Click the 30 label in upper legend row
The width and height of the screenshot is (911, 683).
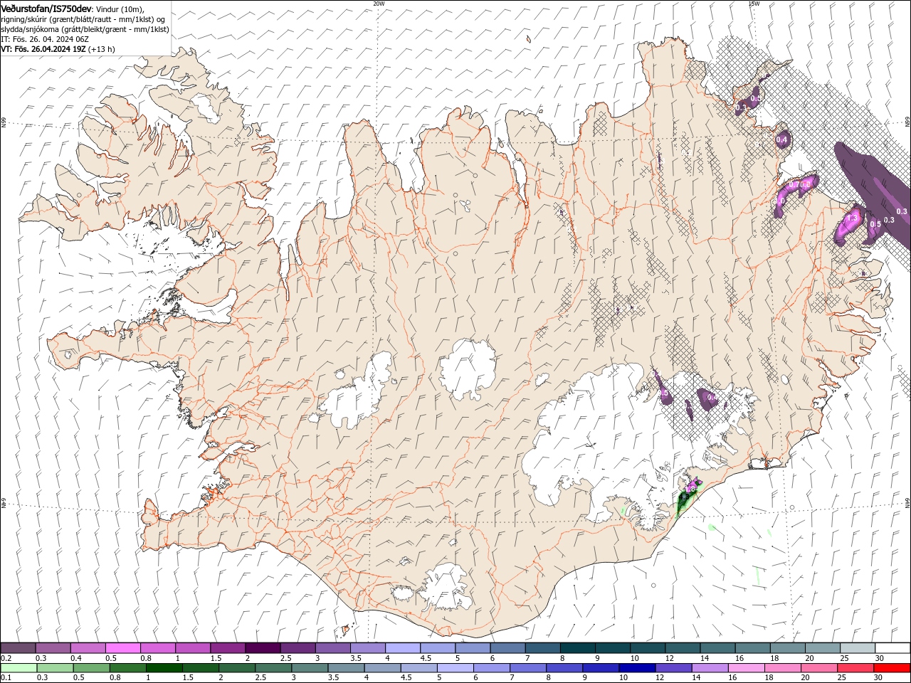coord(879,658)
